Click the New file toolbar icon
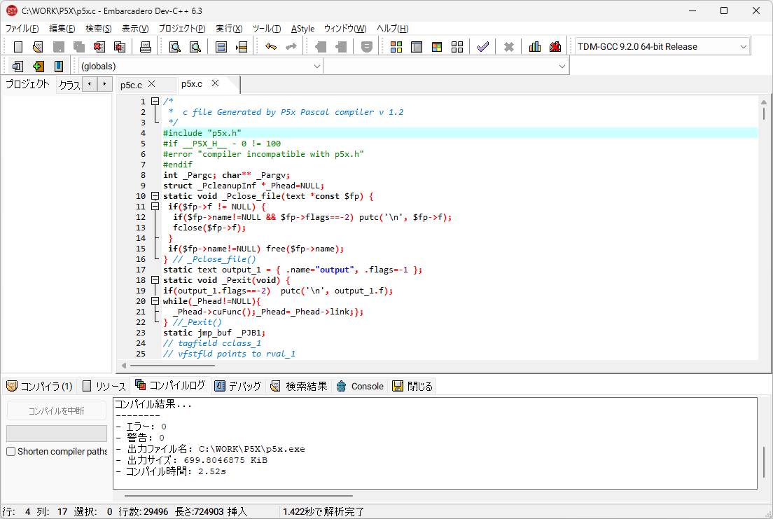This screenshot has width=773, height=519. 18,47
